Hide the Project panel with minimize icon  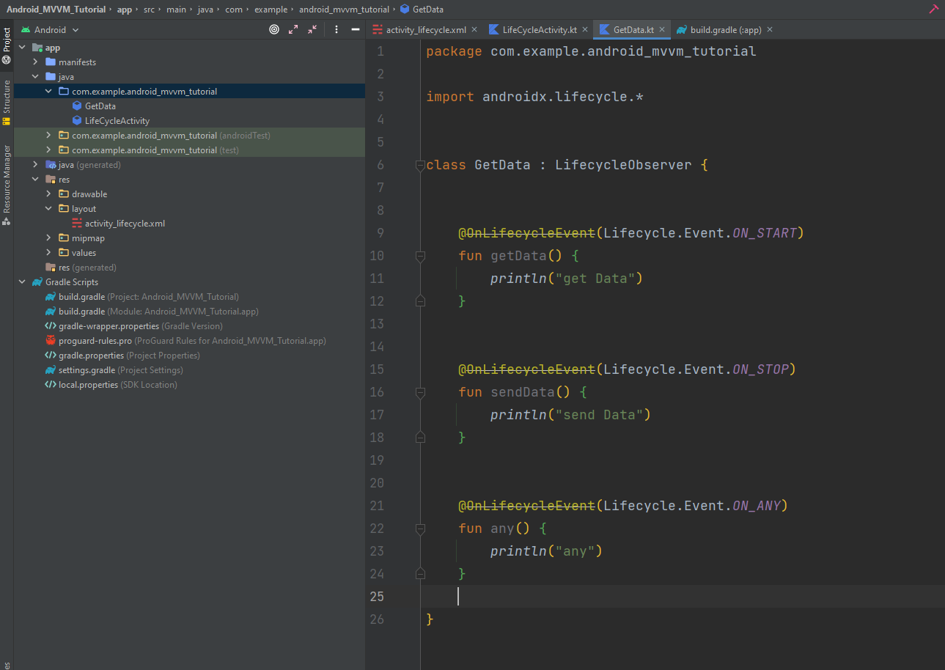click(x=356, y=30)
